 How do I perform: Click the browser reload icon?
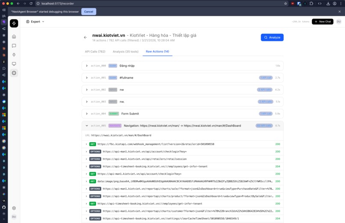(x=31, y=3)
